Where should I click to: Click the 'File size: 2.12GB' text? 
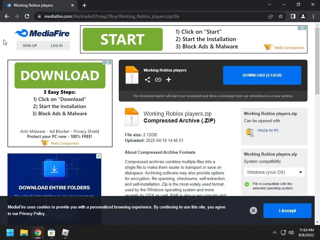tap(141, 135)
